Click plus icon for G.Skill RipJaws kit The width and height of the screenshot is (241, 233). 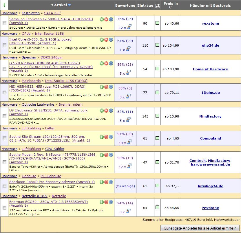coord(102,63)
